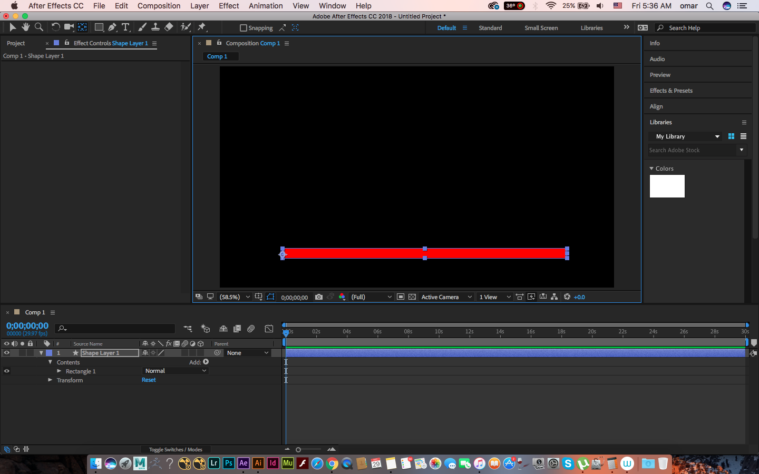Open the Graph Editor

tap(269, 329)
